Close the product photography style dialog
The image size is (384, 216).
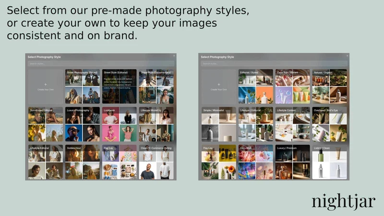(x=347, y=56)
